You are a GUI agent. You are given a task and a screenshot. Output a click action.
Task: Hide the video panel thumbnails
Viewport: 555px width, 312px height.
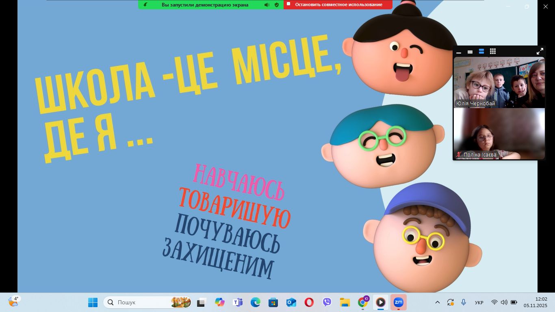click(459, 52)
